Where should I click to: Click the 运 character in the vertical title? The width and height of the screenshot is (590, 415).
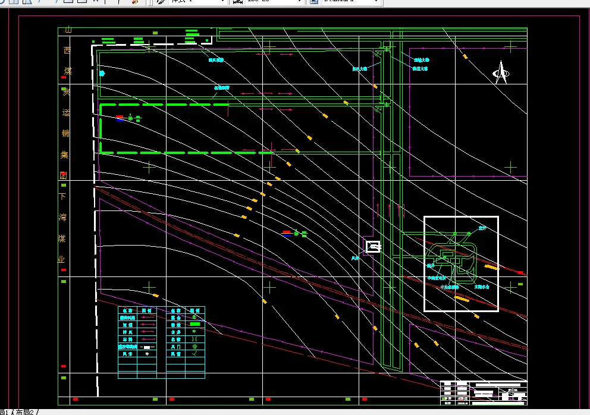point(66,112)
